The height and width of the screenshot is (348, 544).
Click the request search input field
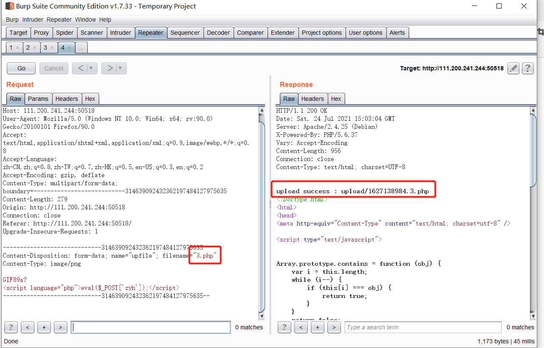[151, 327]
